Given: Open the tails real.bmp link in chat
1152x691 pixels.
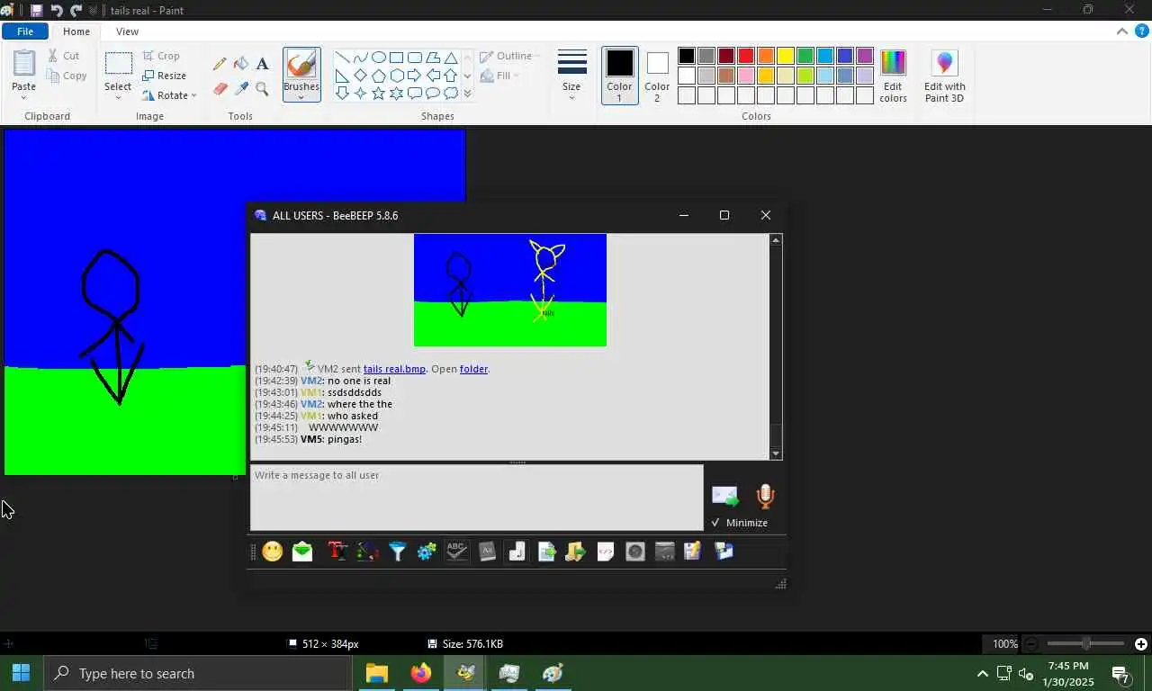Looking at the screenshot, I should (394, 369).
